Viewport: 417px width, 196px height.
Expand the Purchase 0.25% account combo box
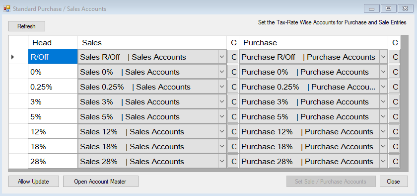[383, 87]
